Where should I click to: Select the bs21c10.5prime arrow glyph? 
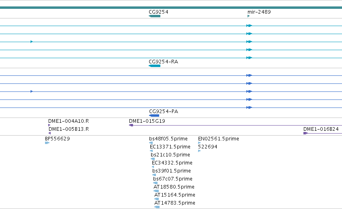click(153, 159)
